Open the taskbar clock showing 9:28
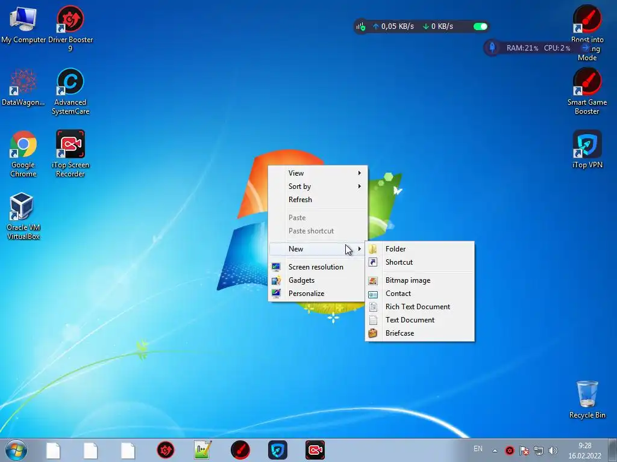Screen dimensions: 617x462 (584, 451)
